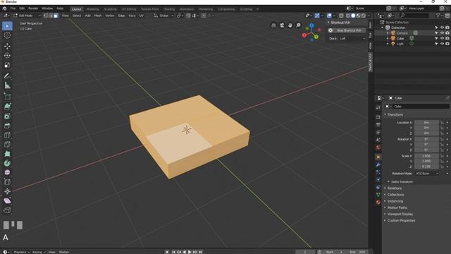Select the Spin tool

point(7,163)
